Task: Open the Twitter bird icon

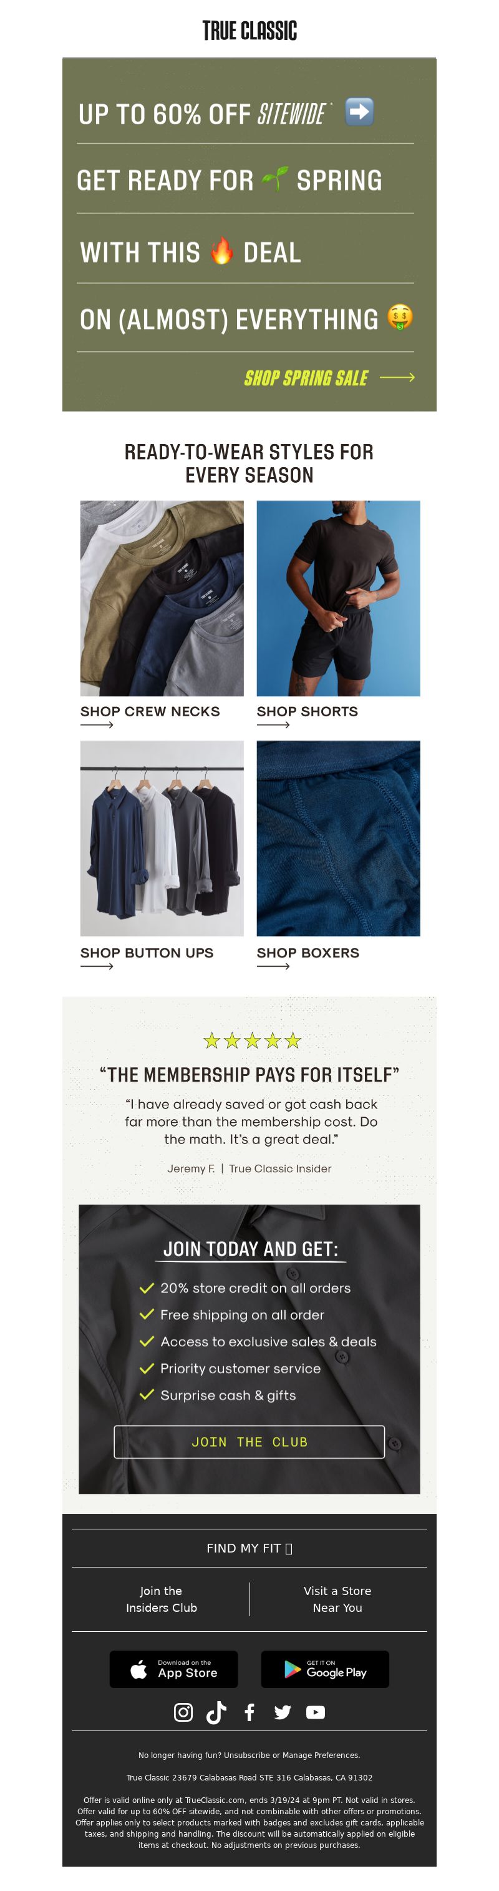Action: 282,1712
